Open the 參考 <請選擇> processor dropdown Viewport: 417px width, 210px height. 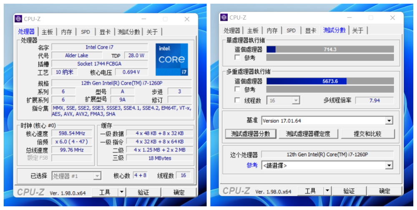327,165
